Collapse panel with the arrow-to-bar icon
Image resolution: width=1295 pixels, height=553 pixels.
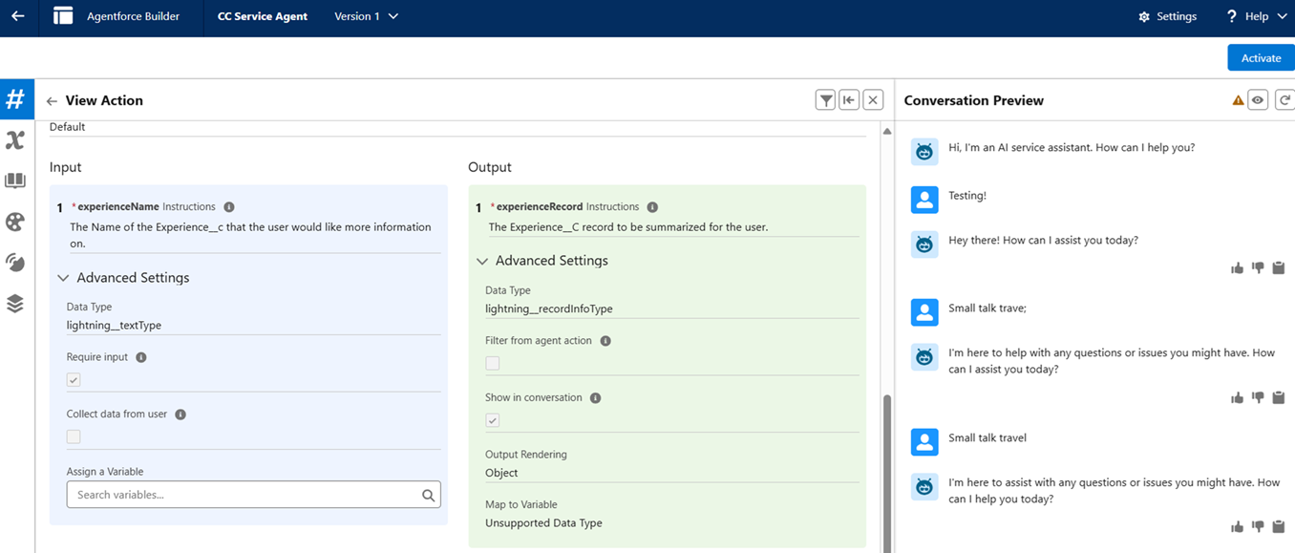tap(849, 100)
